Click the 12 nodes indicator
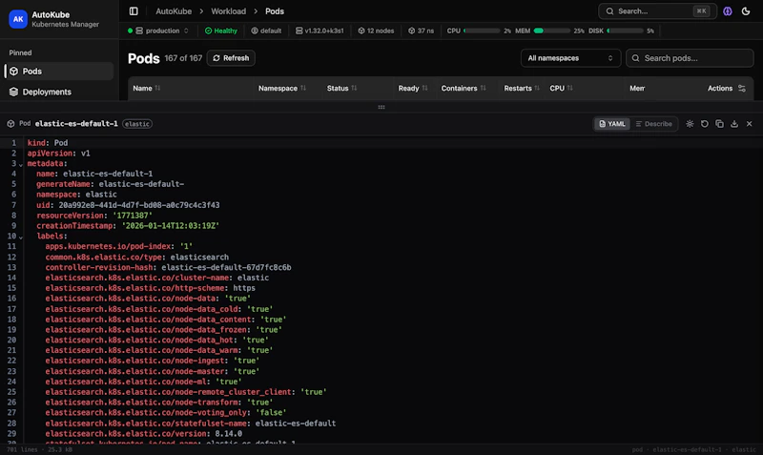This screenshot has width=763, height=455. [x=376, y=31]
